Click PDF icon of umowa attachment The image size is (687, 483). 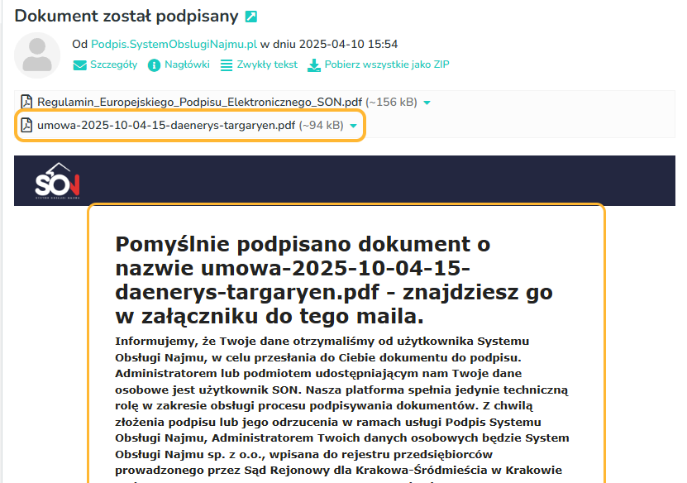[26, 125]
